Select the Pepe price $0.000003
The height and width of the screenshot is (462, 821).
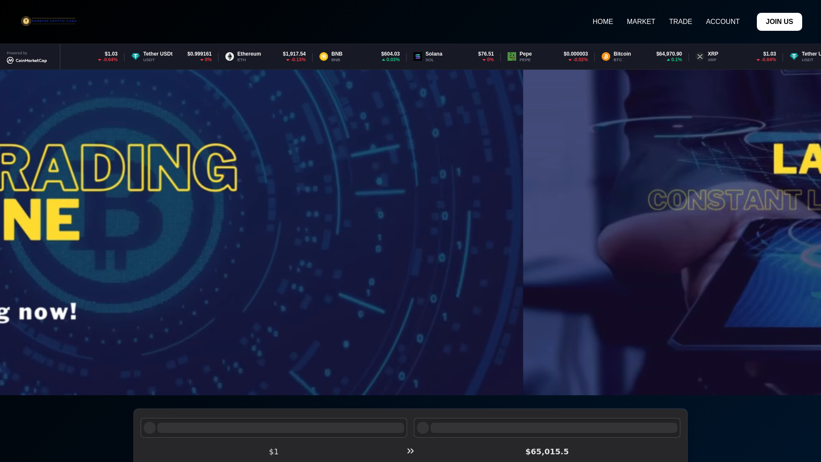click(x=576, y=54)
